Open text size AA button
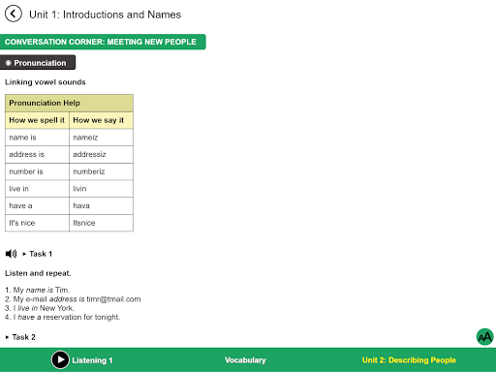 484,337
